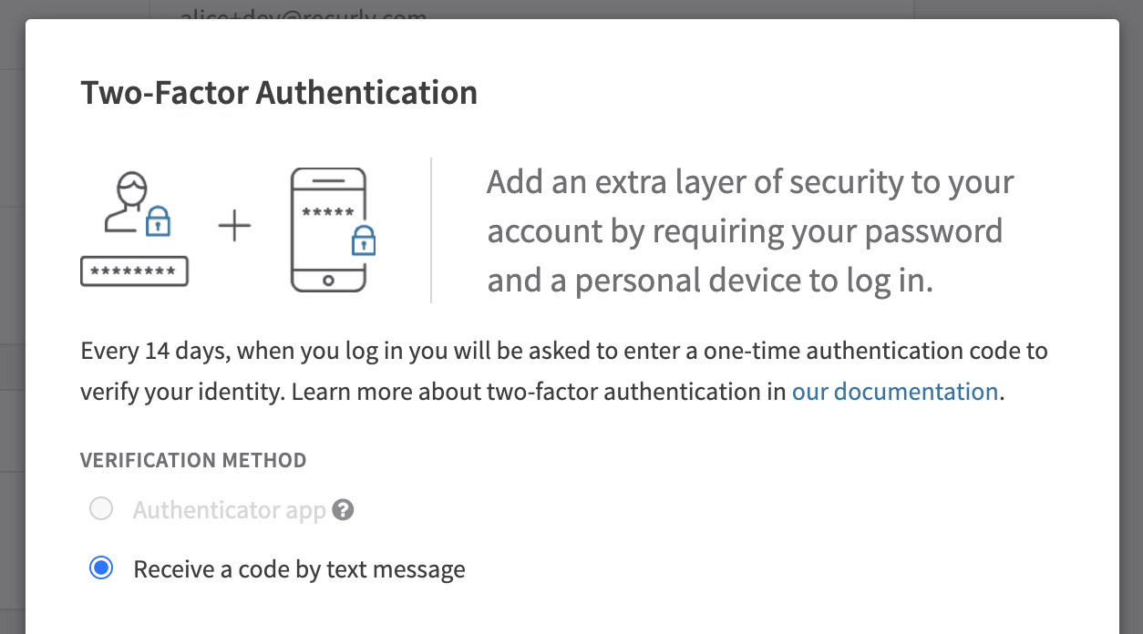This screenshot has width=1143, height=634.
Task: Click the vertical divider beside the illustrations
Action: coord(431,228)
